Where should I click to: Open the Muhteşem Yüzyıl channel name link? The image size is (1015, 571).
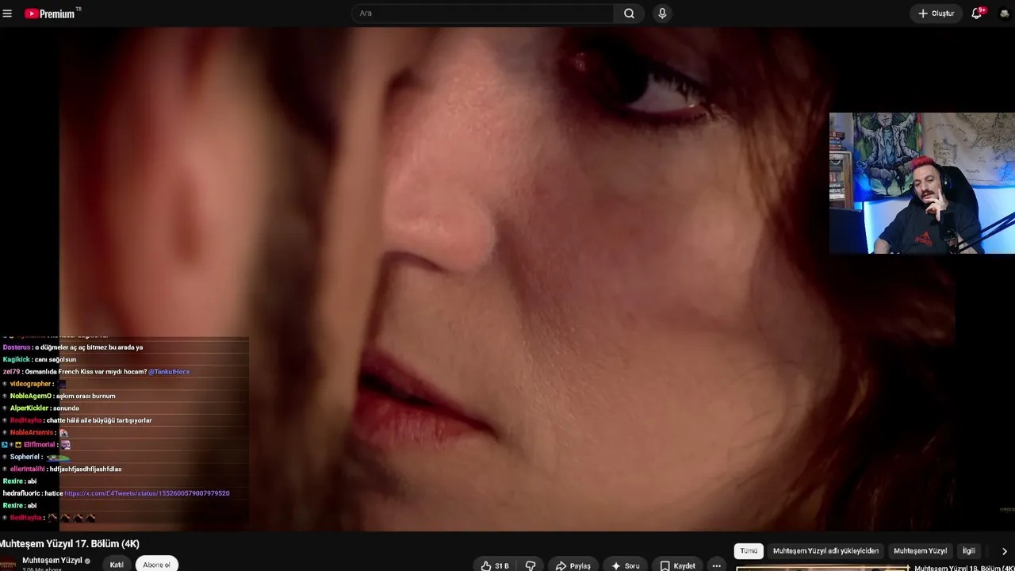coord(52,561)
